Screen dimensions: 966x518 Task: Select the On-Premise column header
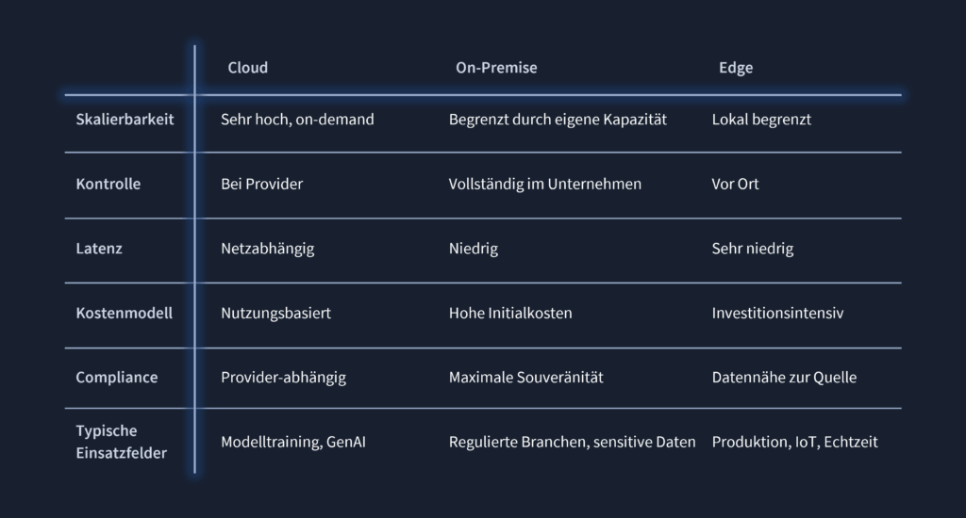point(496,68)
